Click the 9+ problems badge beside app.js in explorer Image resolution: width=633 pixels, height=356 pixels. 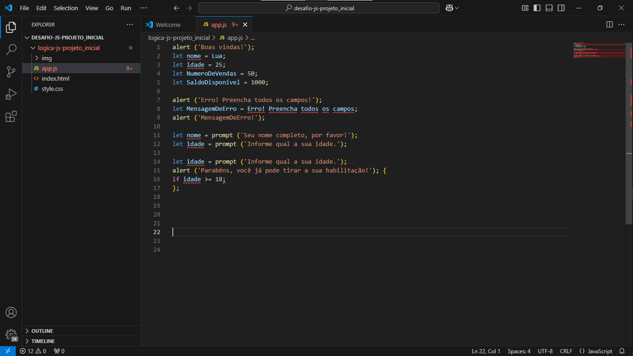(x=129, y=68)
